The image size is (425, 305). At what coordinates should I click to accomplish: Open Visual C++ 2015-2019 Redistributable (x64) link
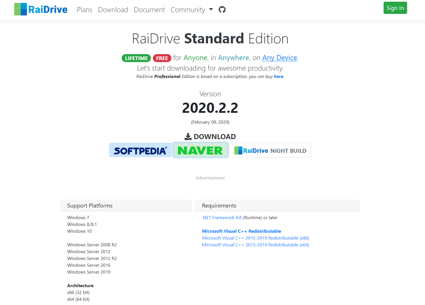(x=256, y=245)
